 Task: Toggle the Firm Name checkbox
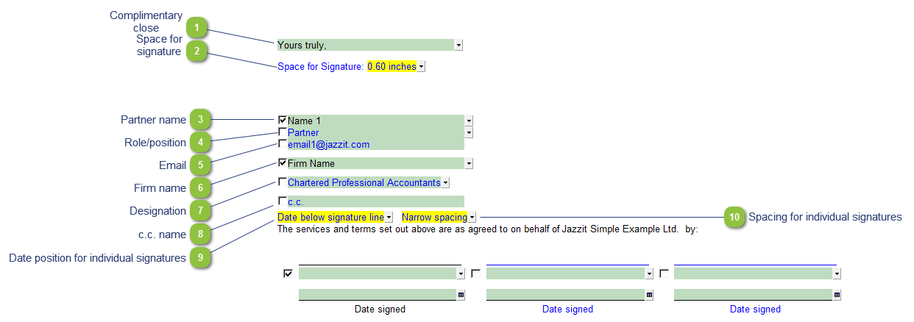point(283,162)
